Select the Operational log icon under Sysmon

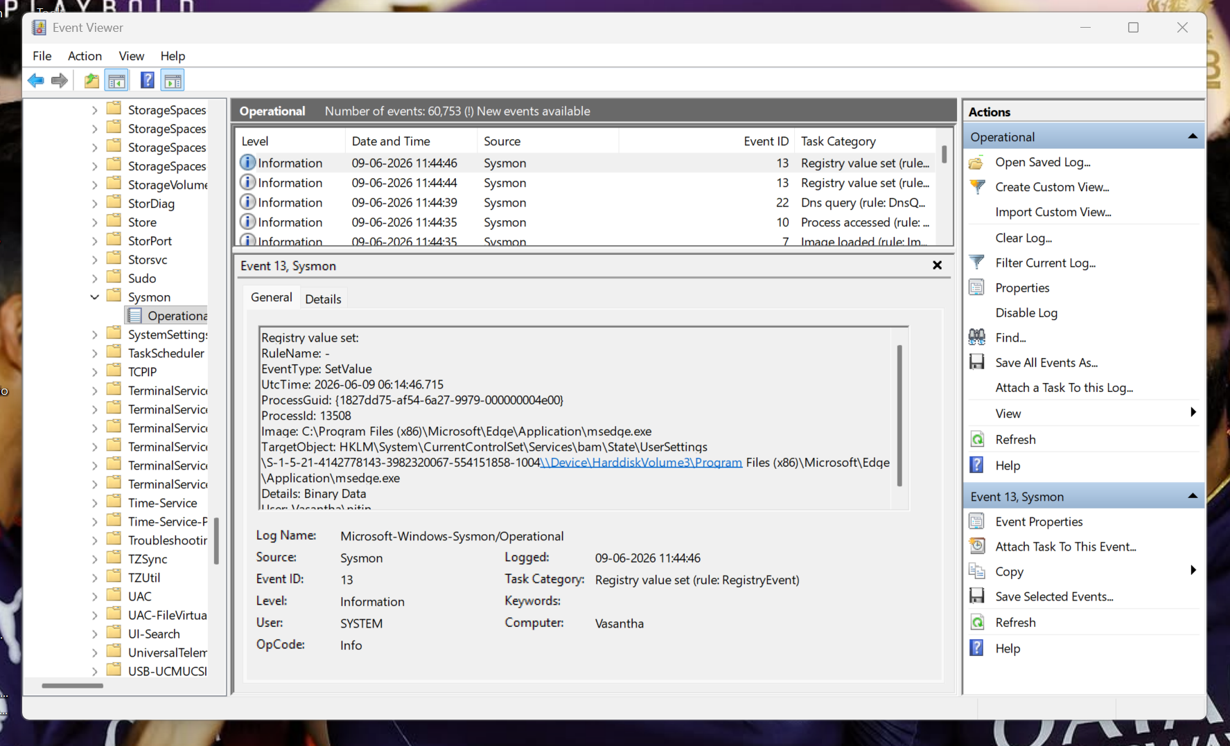pos(134,316)
